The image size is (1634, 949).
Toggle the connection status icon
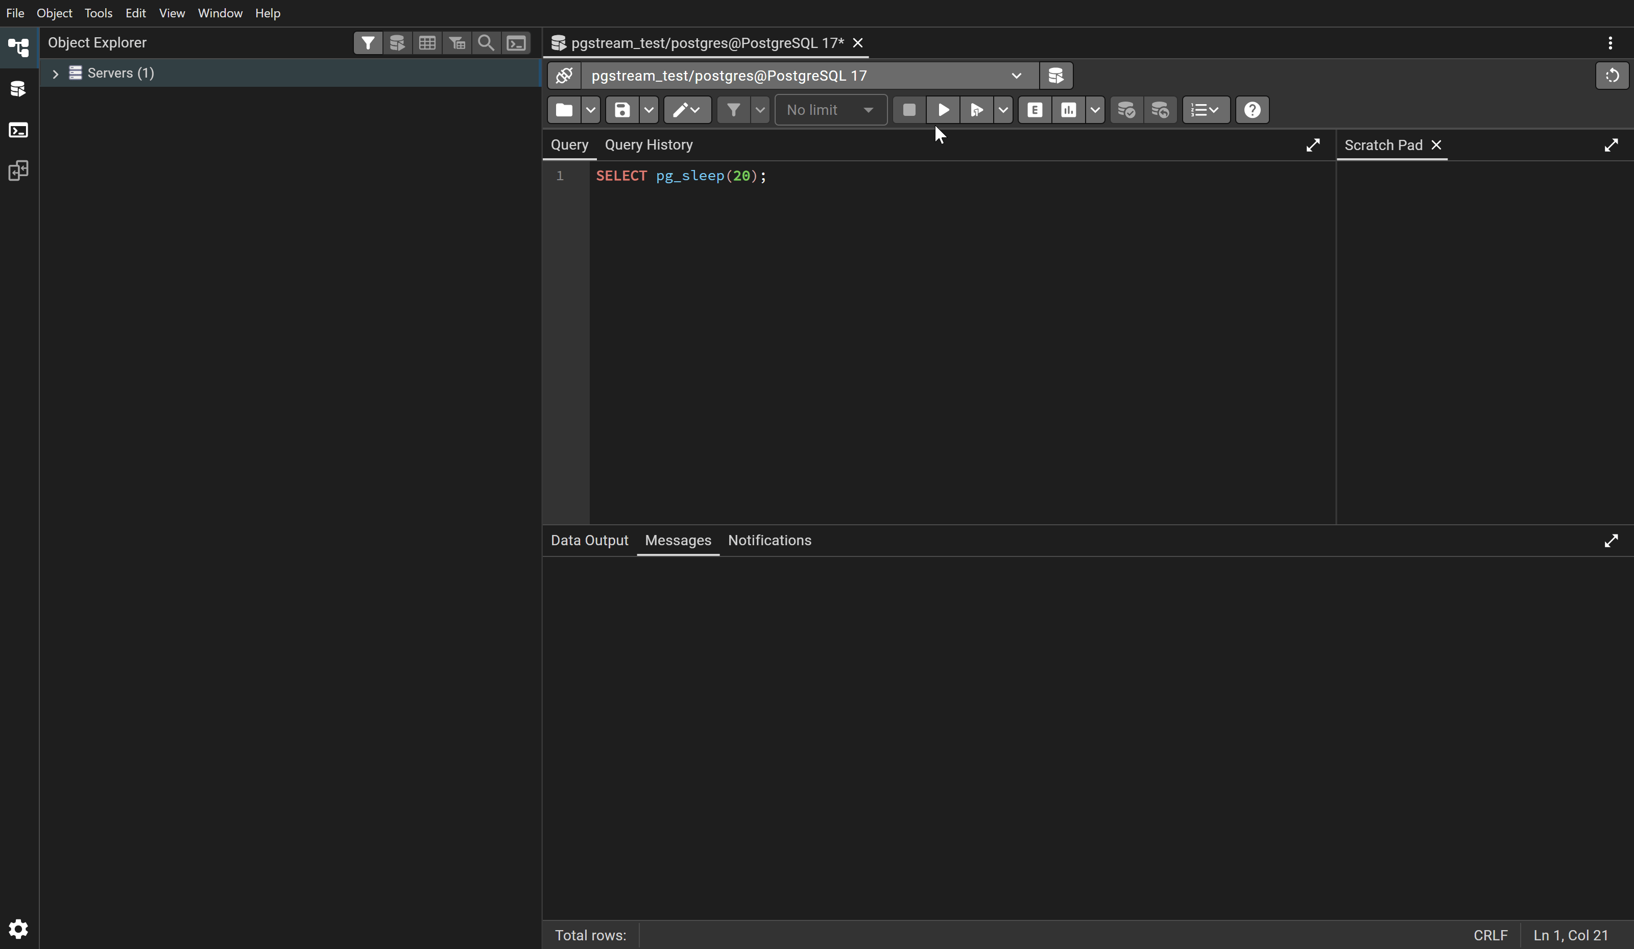[564, 76]
